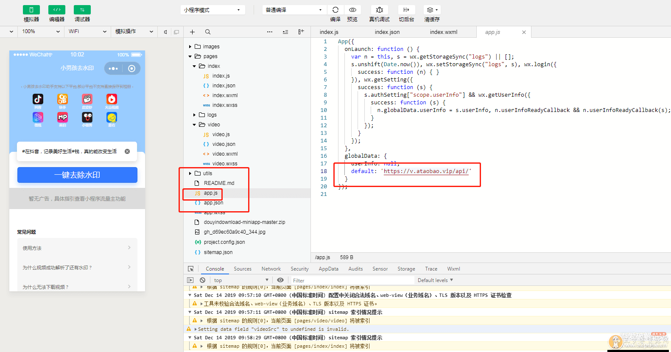Open video.js in the file tree

pyautogui.click(x=221, y=134)
